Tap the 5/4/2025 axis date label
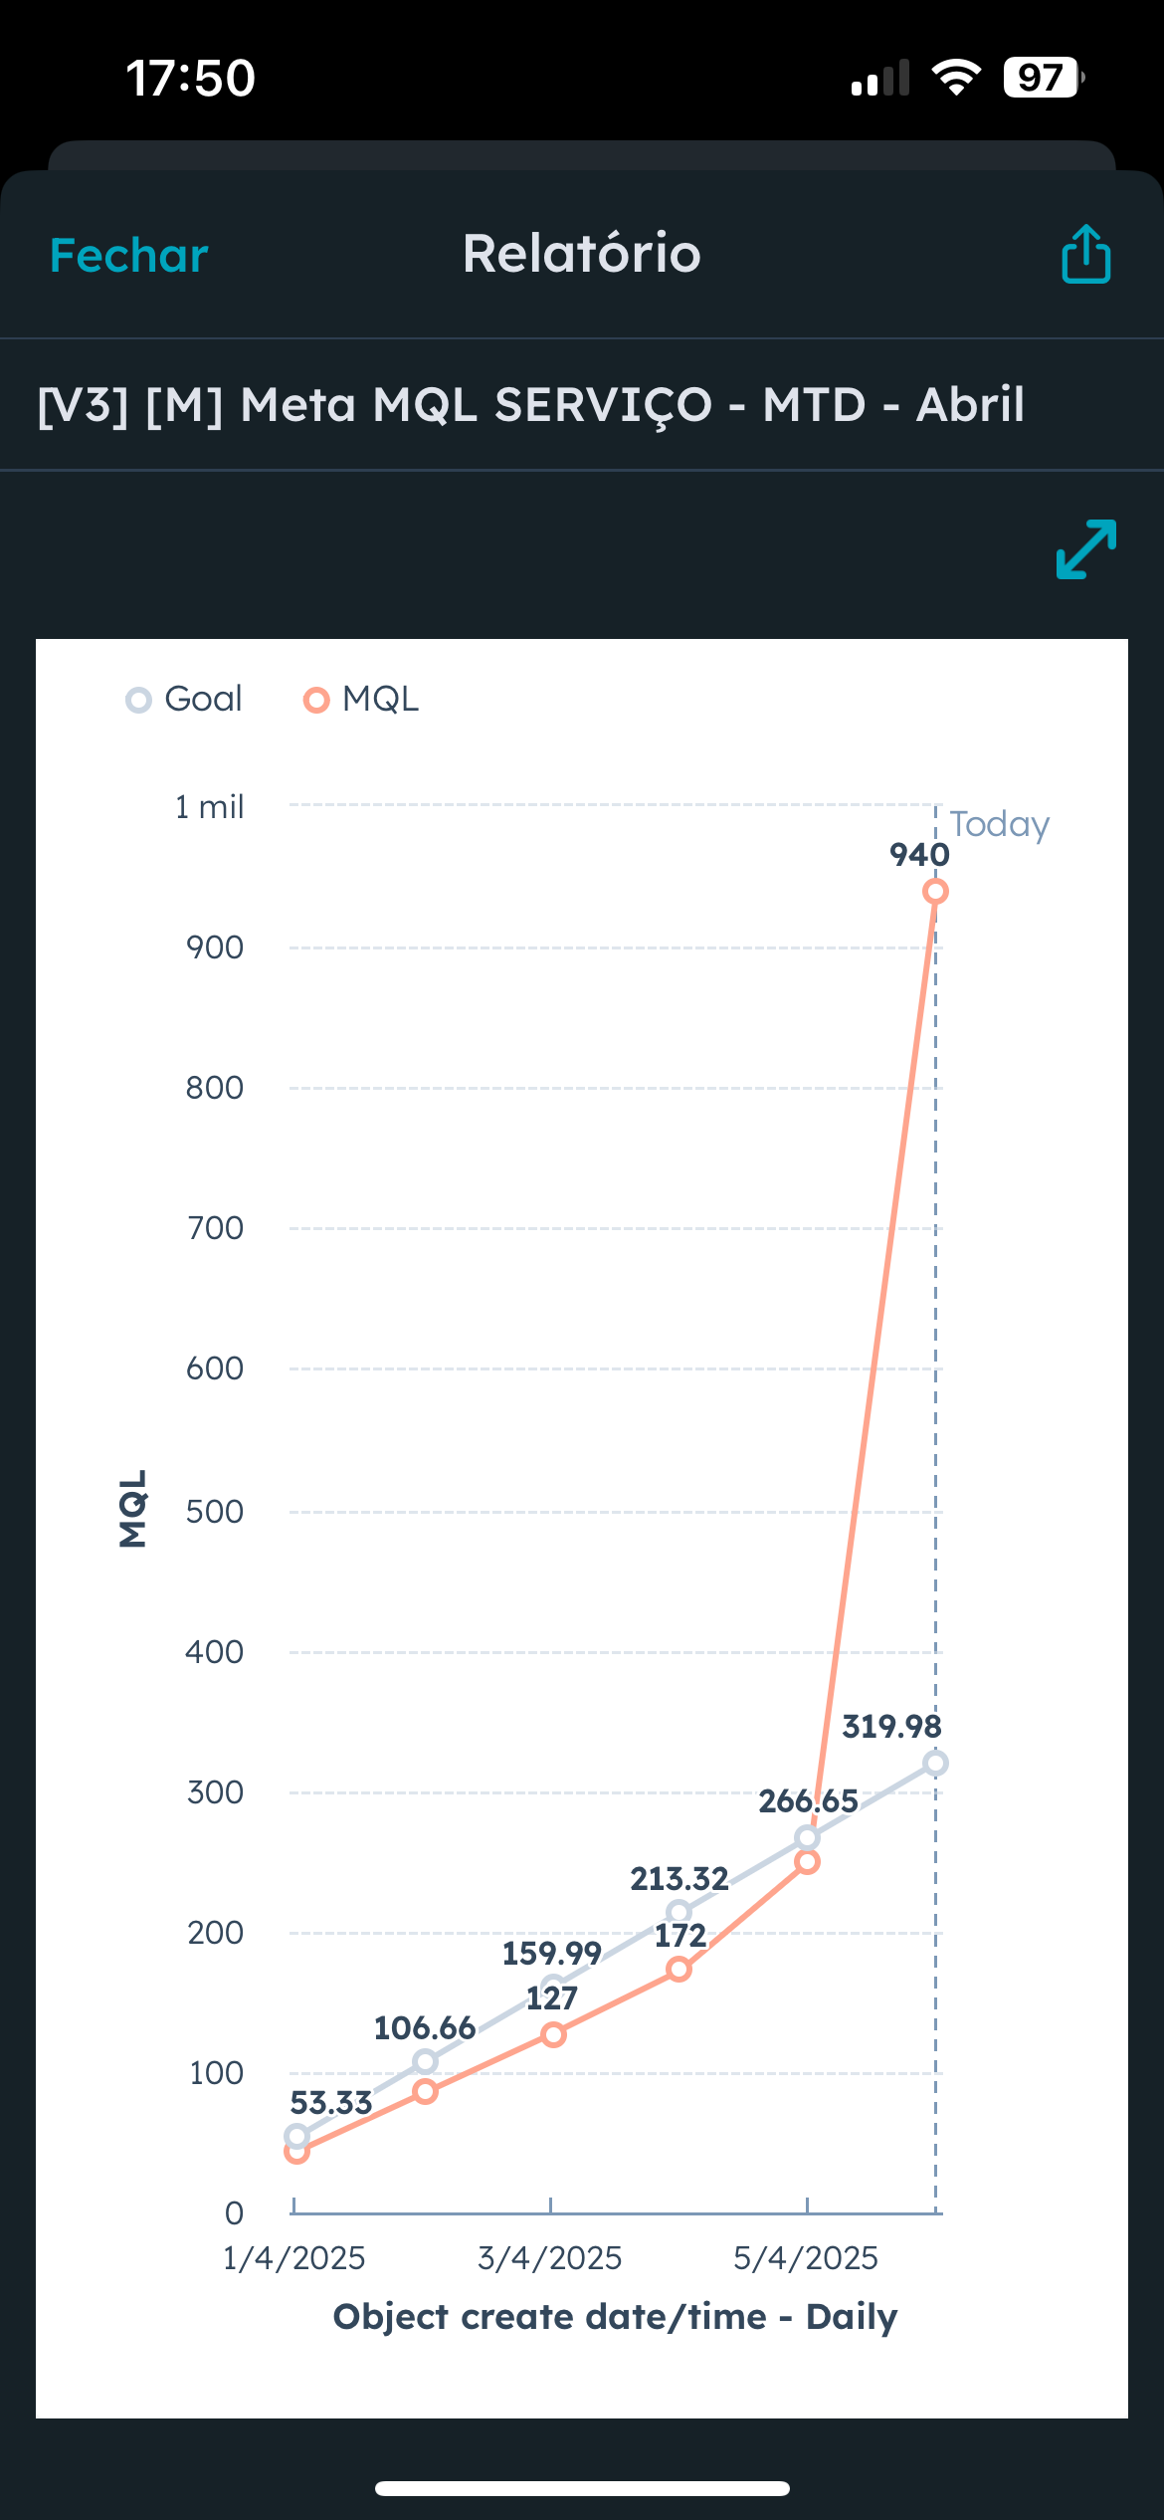The width and height of the screenshot is (1164, 2520). click(x=806, y=2258)
